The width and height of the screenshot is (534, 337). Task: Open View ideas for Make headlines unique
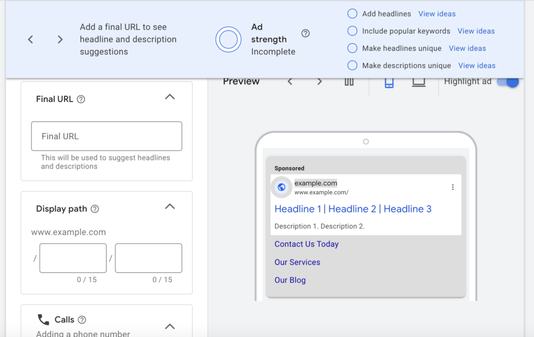(467, 48)
